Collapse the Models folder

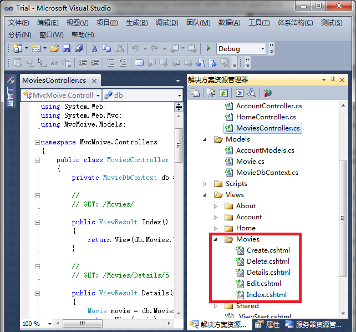[x=205, y=139]
